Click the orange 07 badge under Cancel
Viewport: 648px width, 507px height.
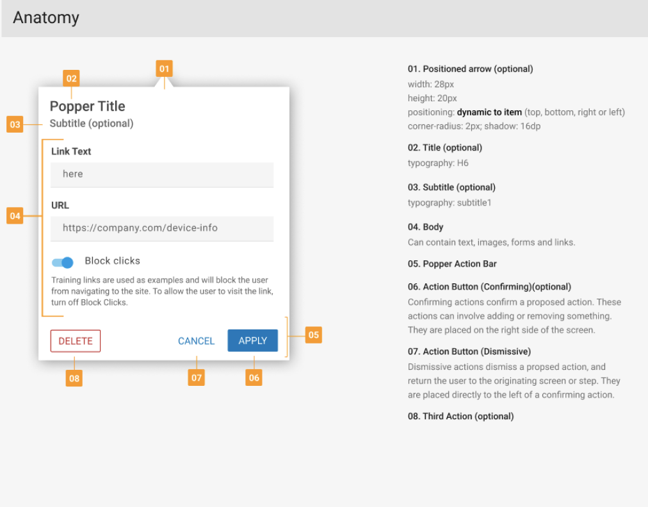pyautogui.click(x=197, y=378)
